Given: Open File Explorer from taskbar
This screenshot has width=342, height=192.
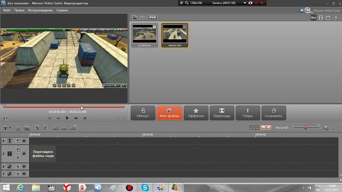Looking at the screenshot, I should click(36, 187).
